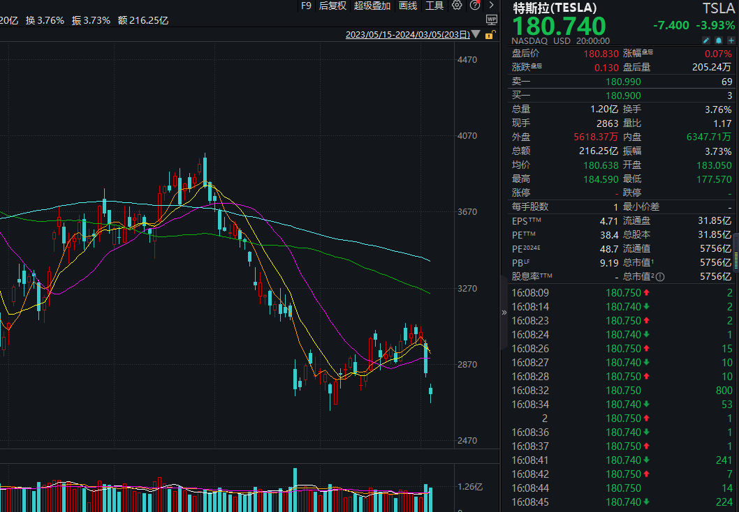Click the 现手 value 2863
This screenshot has width=739, height=512.
607,123
